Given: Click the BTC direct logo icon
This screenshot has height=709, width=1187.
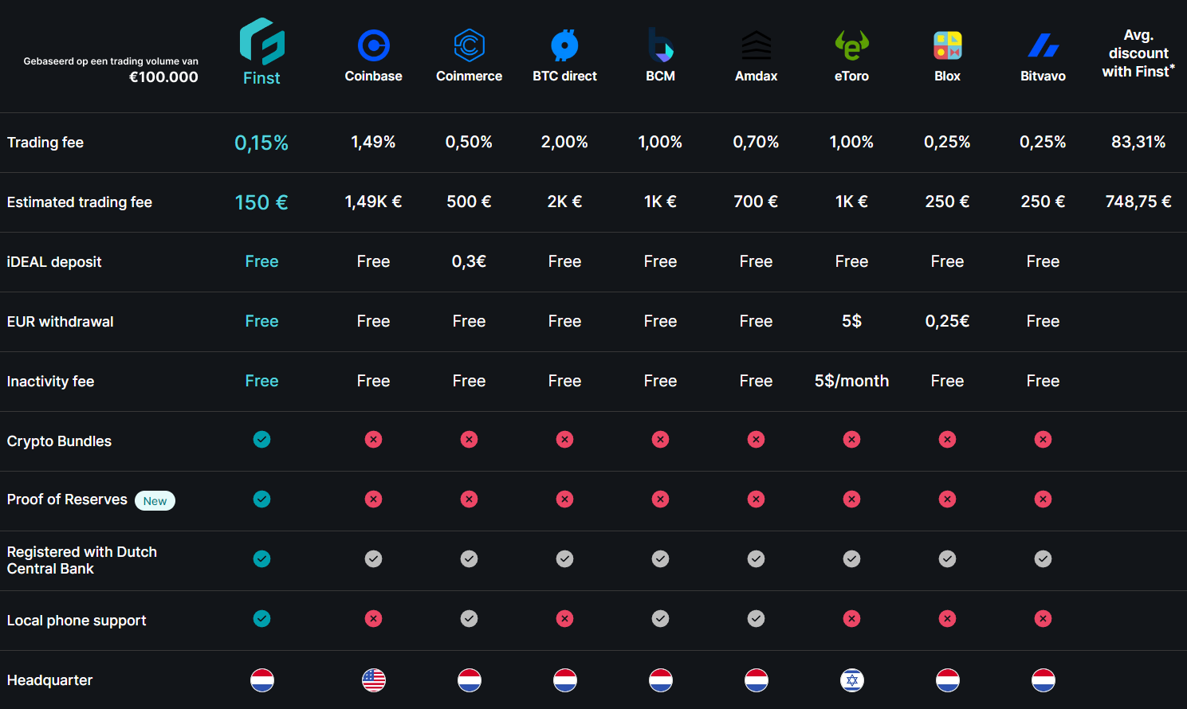Looking at the screenshot, I should click(x=564, y=45).
